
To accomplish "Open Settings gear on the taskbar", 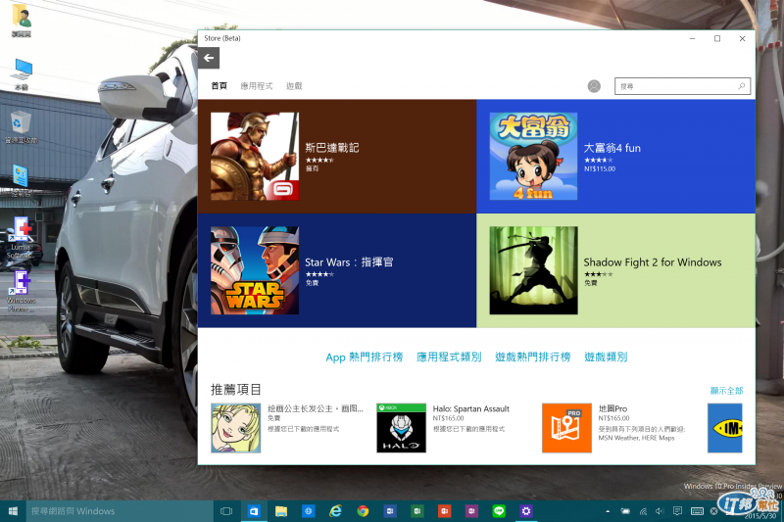I will point(525,511).
